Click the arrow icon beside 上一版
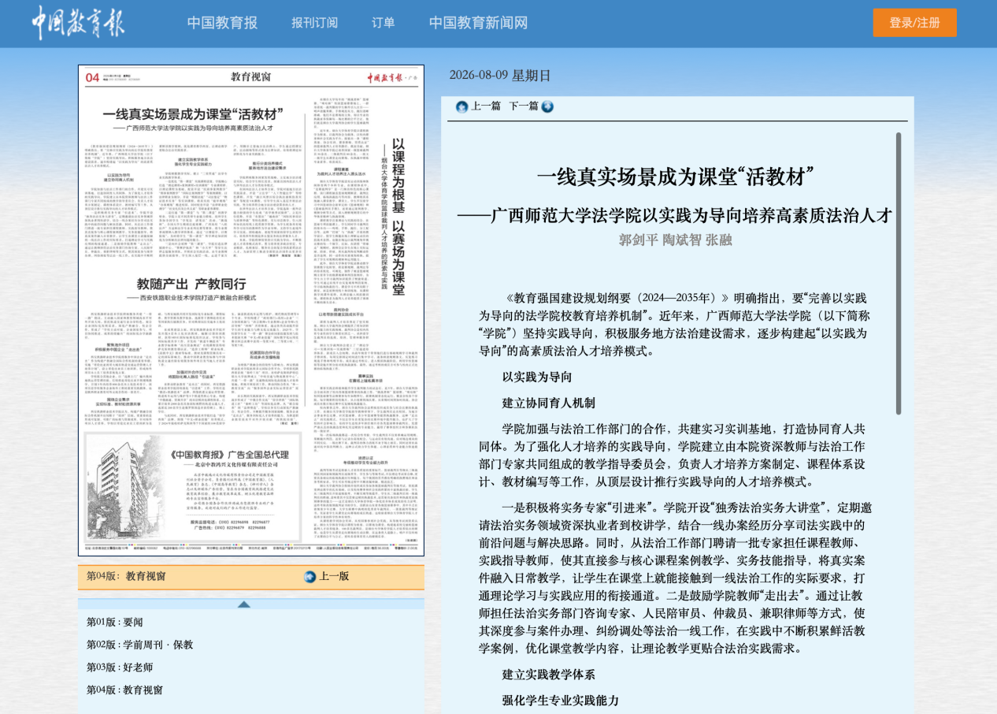997x714 pixels. [x=309, y=577]
